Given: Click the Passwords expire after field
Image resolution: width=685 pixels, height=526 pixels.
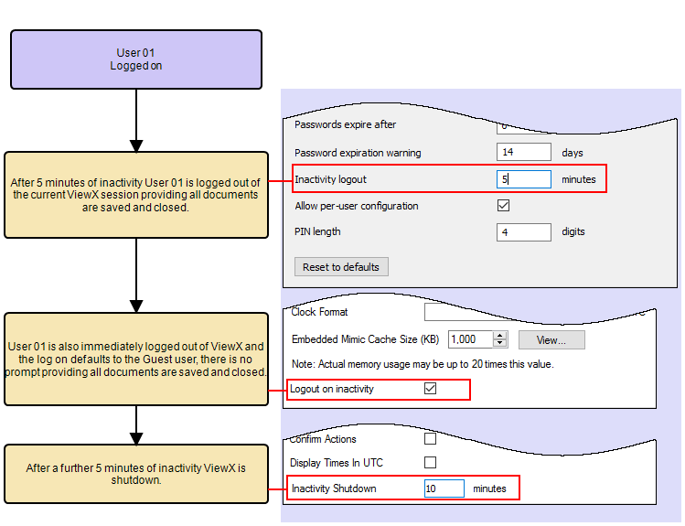Looking at the screenshot, I should (x=524, y=126).
